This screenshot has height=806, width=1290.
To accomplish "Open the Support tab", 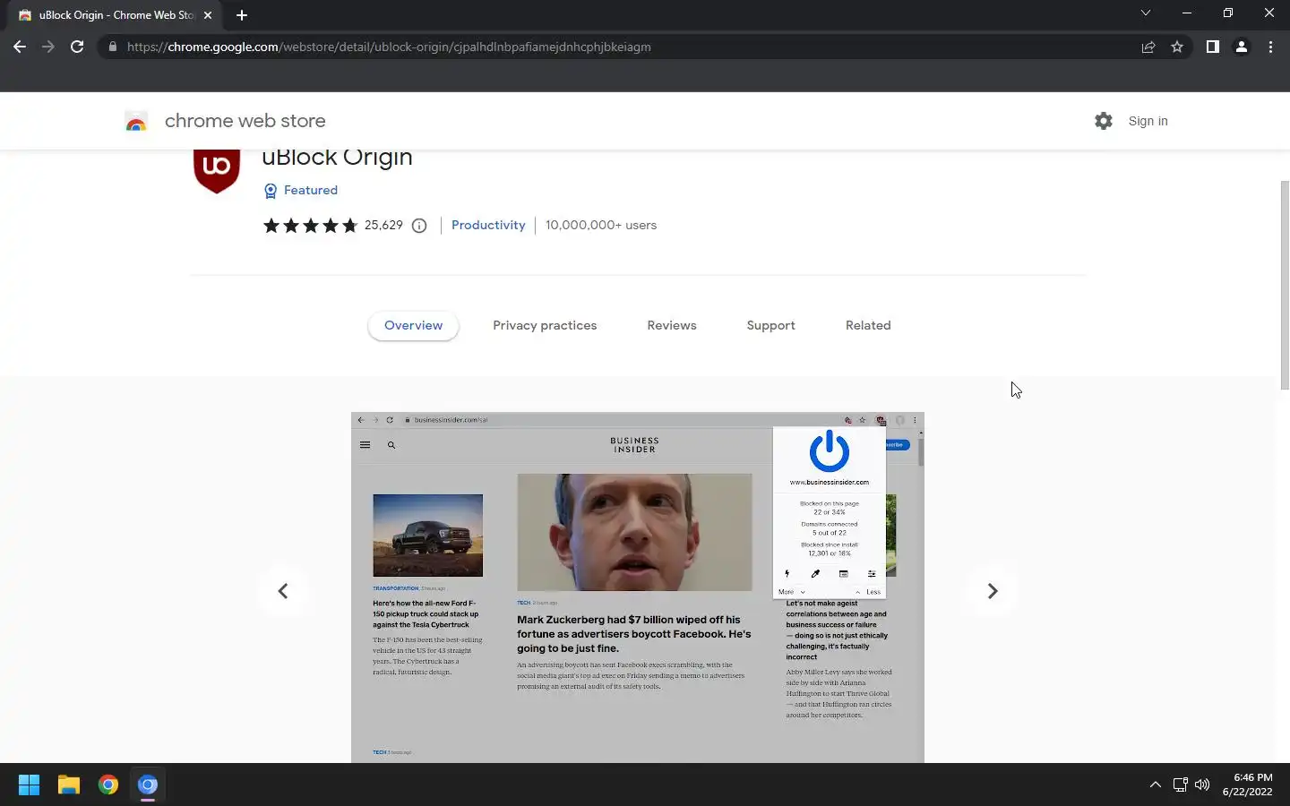I will [770, 326].
